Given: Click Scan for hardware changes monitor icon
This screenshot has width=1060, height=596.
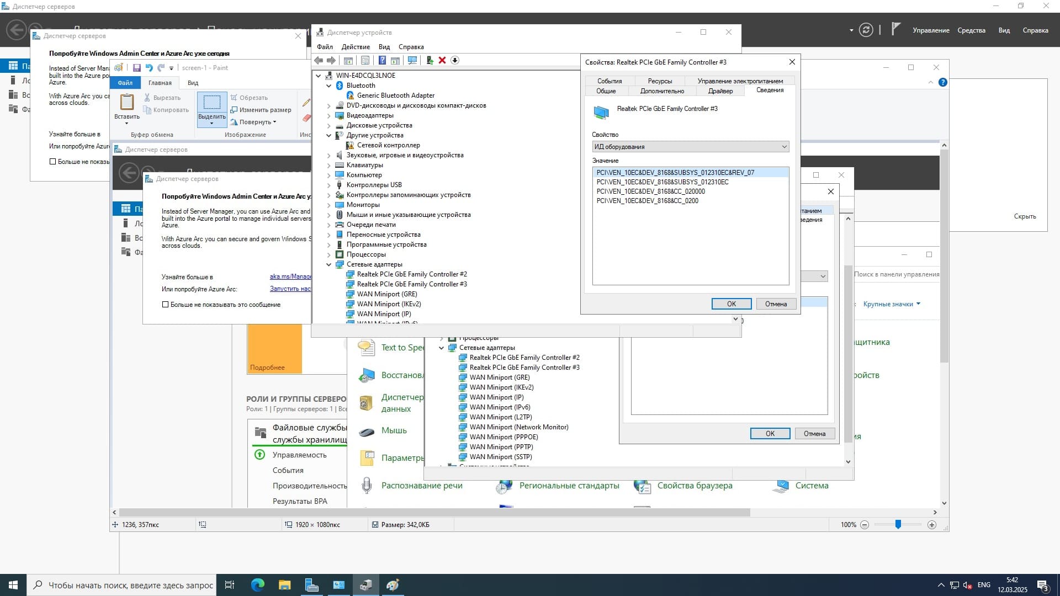Looking at the screenshot, I should (x=412, y=60).
